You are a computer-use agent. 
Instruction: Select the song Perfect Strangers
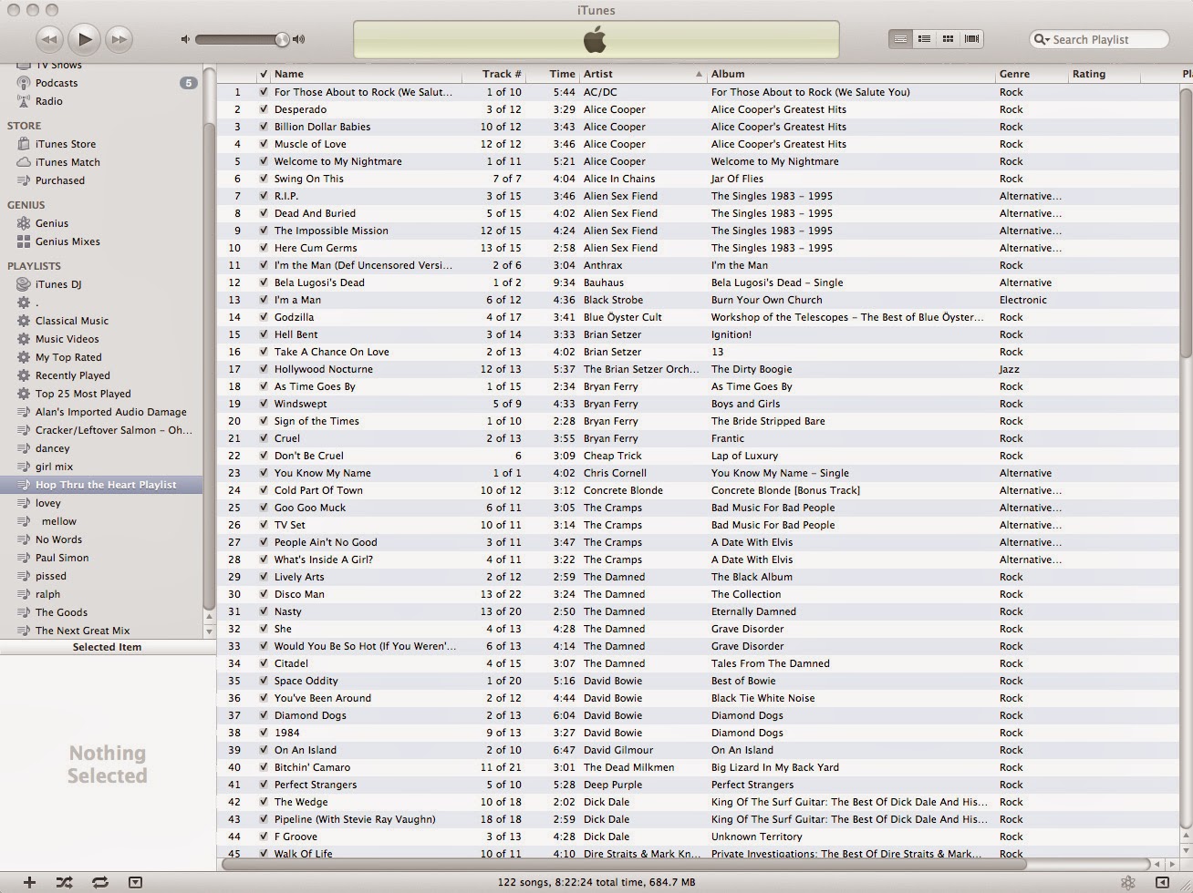coord(316,785)
